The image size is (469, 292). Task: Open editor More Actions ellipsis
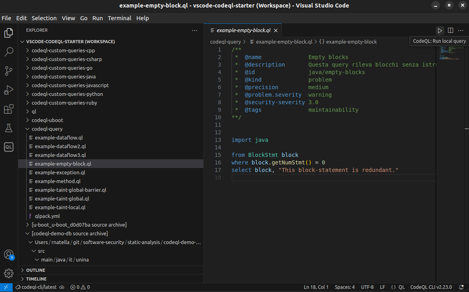[x=461, y=30]
